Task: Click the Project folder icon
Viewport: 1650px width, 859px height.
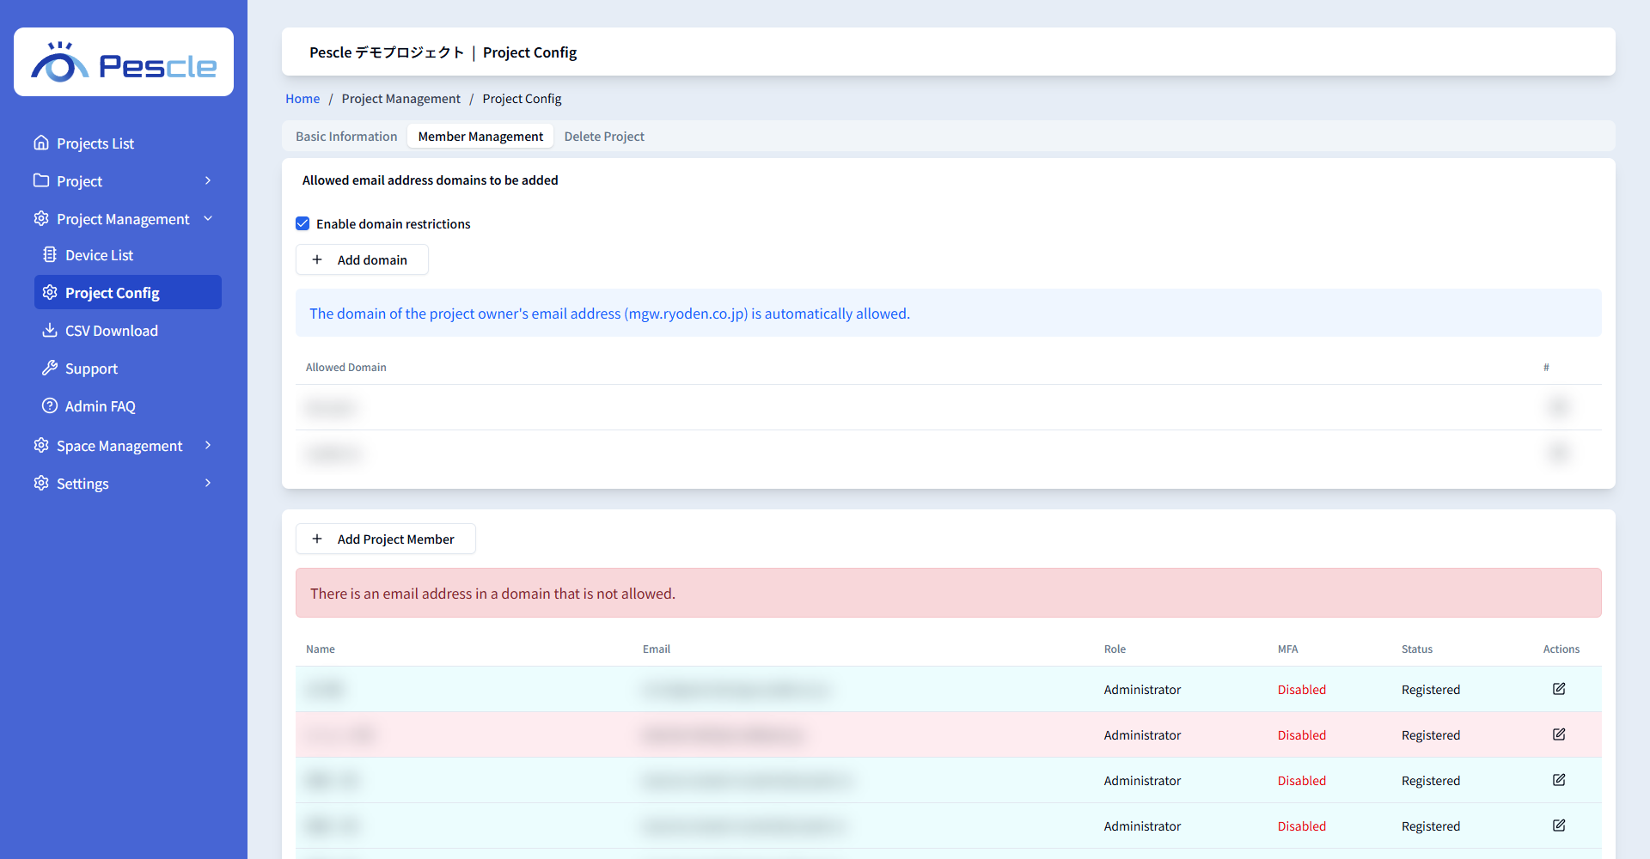Action: (x=41, y=180)
